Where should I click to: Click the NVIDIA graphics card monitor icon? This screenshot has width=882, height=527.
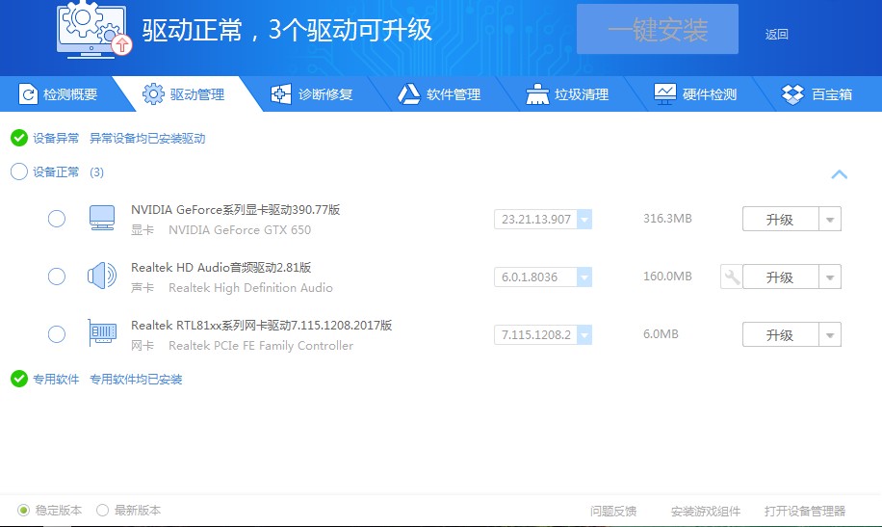(x=102, y=218)
